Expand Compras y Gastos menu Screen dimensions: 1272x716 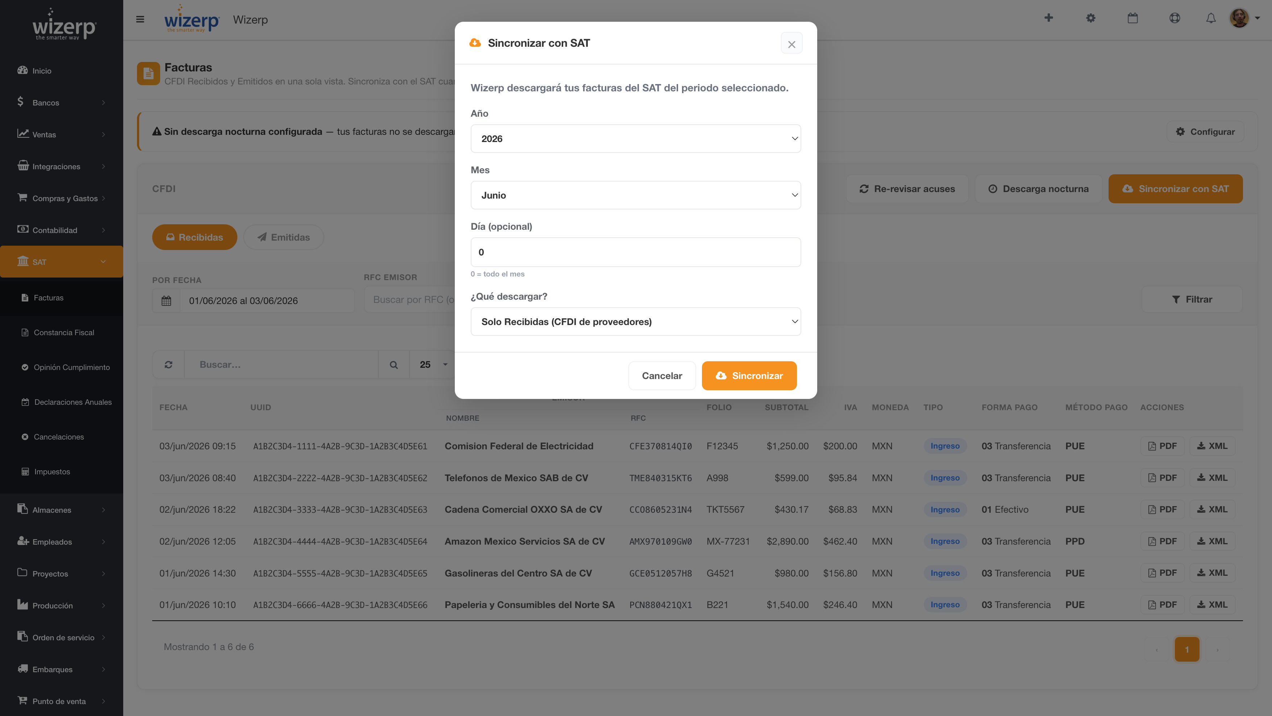click(x=61, y=198)
